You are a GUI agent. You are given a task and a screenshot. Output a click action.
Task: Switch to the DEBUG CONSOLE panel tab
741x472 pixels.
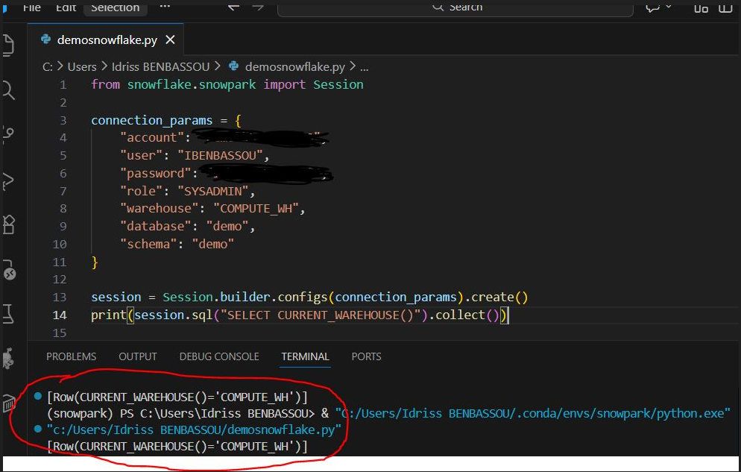coord(219,356)
